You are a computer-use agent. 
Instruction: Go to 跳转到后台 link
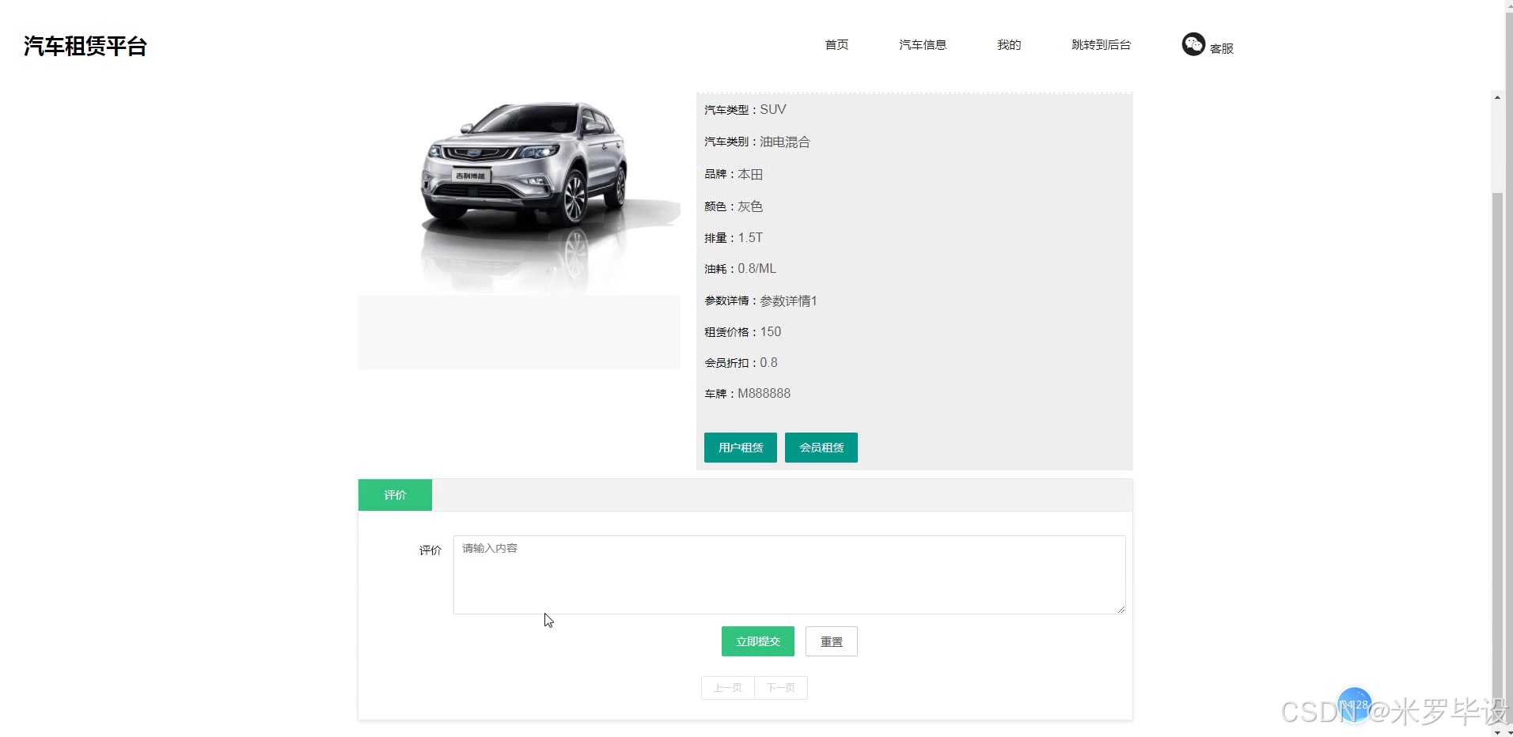pyautogui.click(x=1102, y=45)
